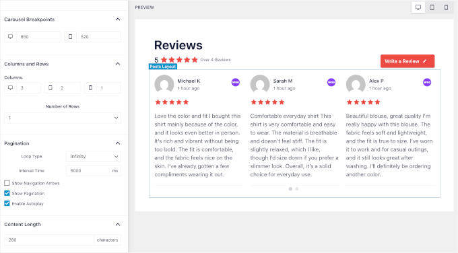Go to first carousel pagination dot
Viewport: 458px width, 253px height.
pos(290,189)
